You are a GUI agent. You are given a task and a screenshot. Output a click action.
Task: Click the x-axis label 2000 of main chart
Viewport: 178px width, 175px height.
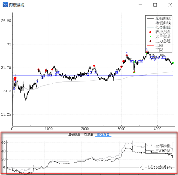point(85,129)
